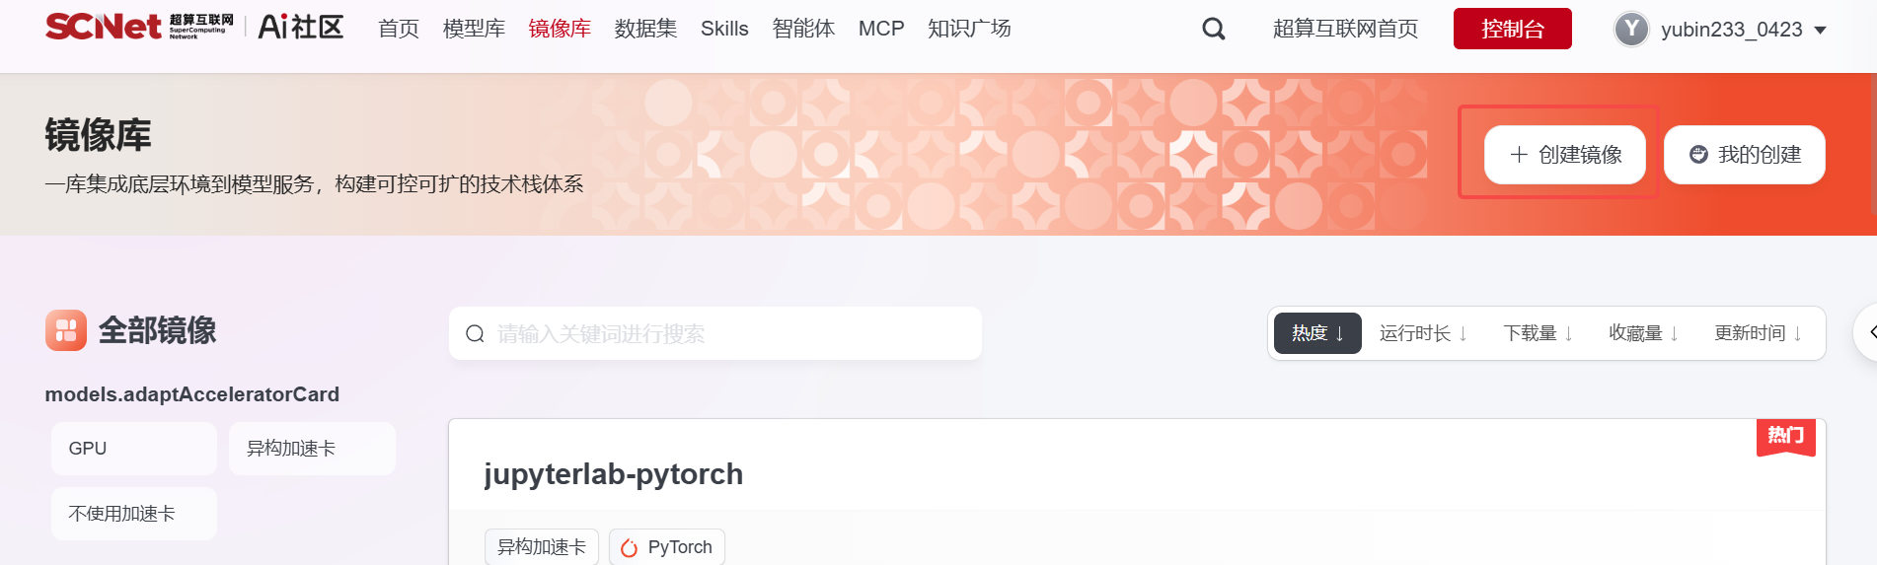Sort images by 下载量
Screen dimensions: 1877x565
[x=1538, y=333]
